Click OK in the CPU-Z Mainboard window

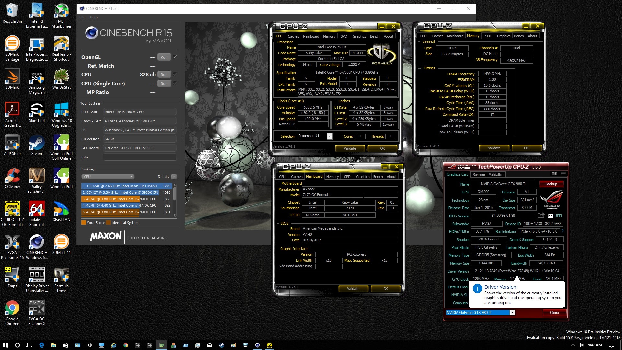coord(386,289)
